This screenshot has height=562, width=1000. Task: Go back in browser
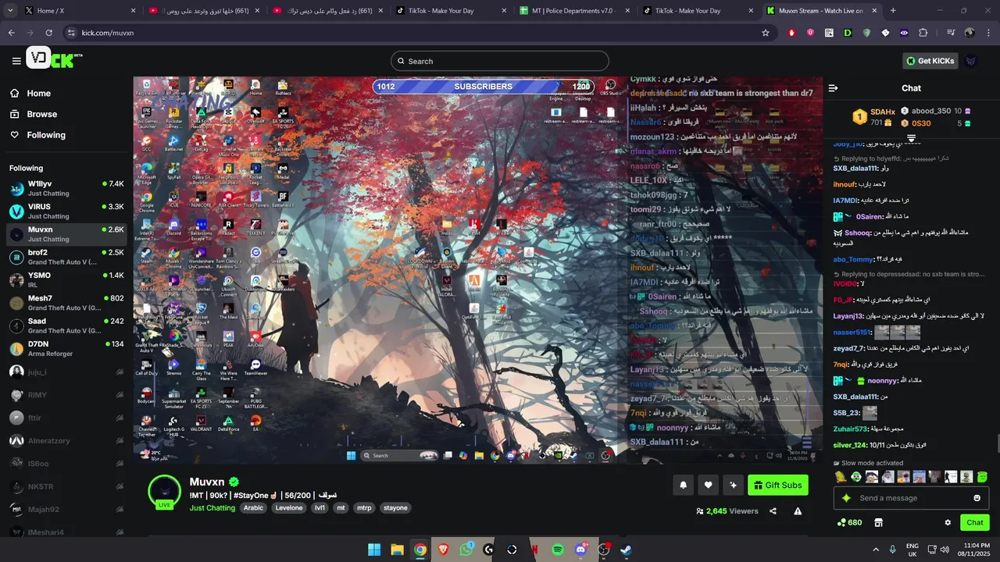coord(11,33)
